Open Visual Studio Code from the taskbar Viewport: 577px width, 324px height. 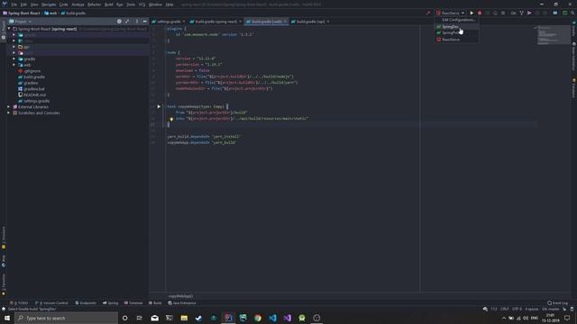(x=272, y=318)
